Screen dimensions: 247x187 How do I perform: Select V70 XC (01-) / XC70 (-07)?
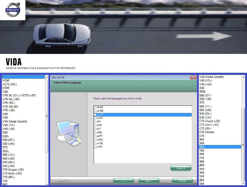click(24, 95)
